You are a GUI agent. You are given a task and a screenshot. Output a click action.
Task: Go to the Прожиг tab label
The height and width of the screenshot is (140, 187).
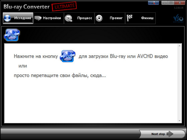pyautogui.click(x=116, y=18)
